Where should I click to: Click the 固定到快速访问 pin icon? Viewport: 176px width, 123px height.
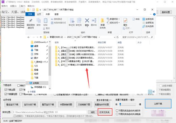[30, 21]
